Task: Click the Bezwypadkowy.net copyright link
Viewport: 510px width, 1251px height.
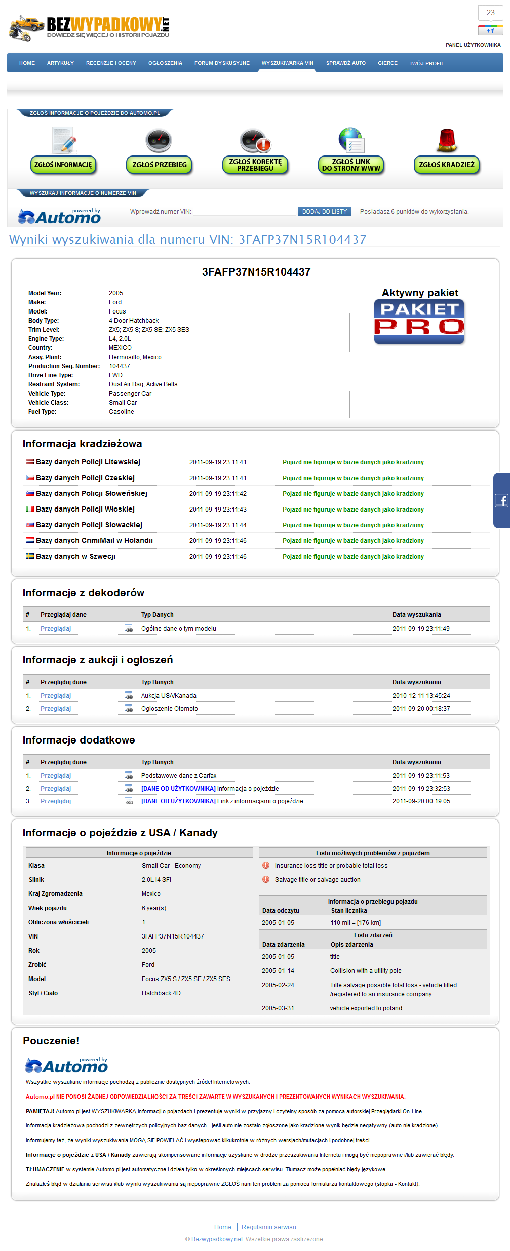Action: tap(217, 1239)
